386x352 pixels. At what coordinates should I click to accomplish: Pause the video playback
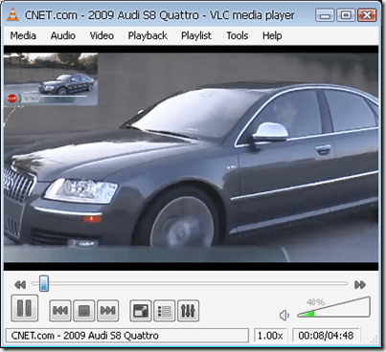click(25, 308)
